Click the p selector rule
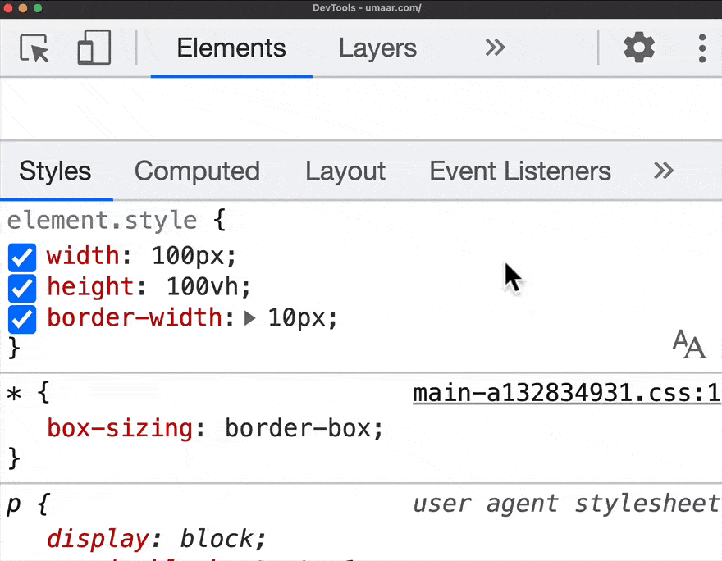722x561 pixels. [14, 504]
